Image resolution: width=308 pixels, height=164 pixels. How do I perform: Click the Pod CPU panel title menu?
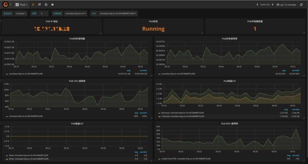coord(77,81)
